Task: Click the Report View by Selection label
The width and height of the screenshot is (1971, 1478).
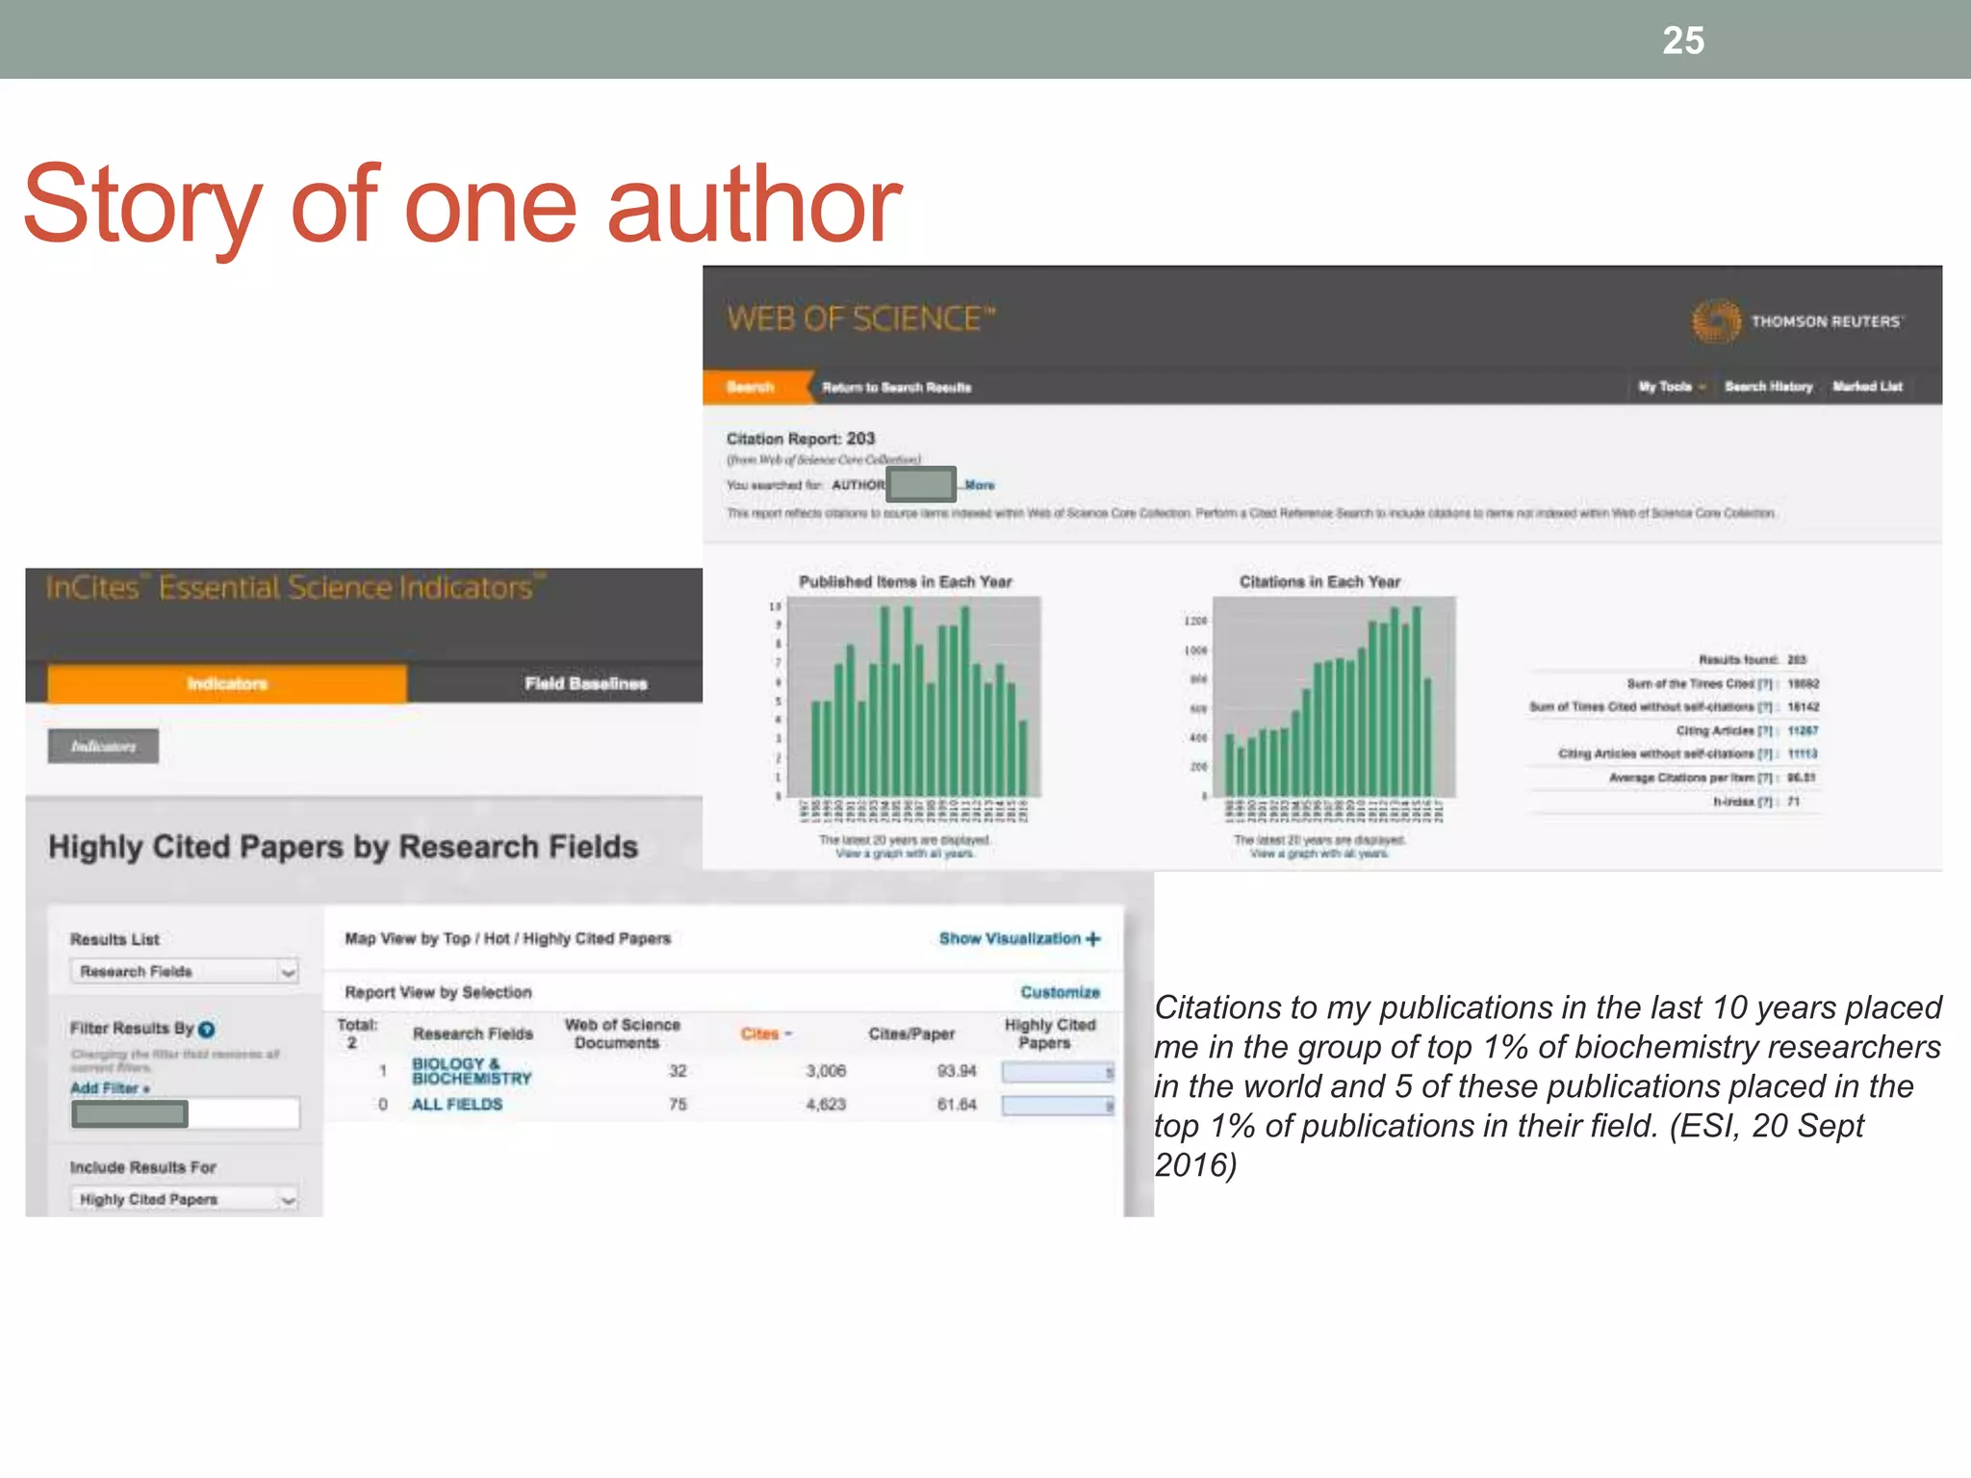Action: coord(438,992)
